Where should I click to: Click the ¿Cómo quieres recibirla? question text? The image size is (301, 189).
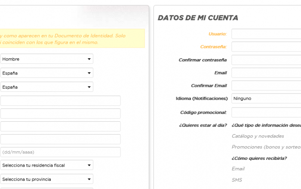[259, 159]
